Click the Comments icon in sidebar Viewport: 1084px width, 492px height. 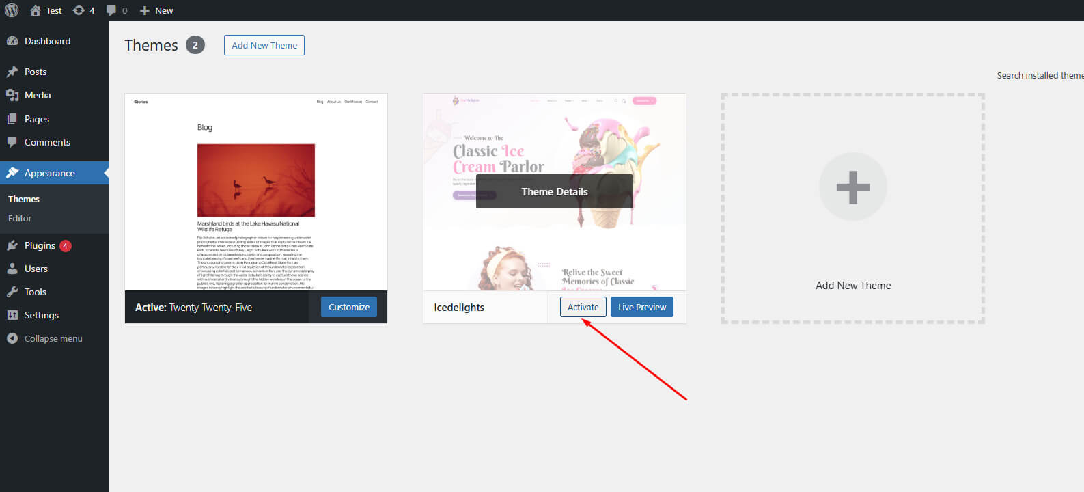[12, 142]
